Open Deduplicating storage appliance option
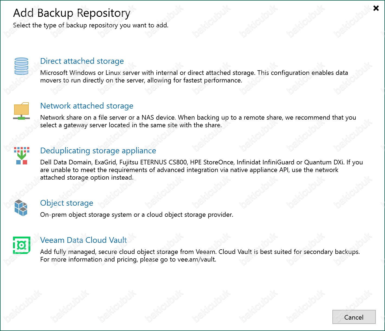This screenshot has height=331, width=385. pos(98,151)
